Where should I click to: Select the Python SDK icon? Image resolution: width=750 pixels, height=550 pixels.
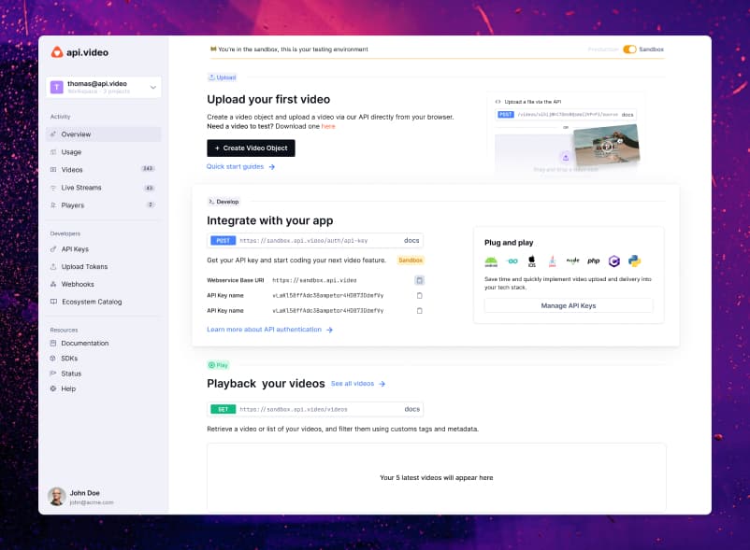(635, 261)
